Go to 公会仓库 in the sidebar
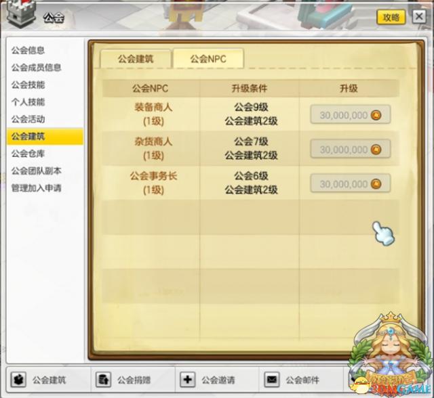This screenshot has height=398, width=434. coord(28,154)
